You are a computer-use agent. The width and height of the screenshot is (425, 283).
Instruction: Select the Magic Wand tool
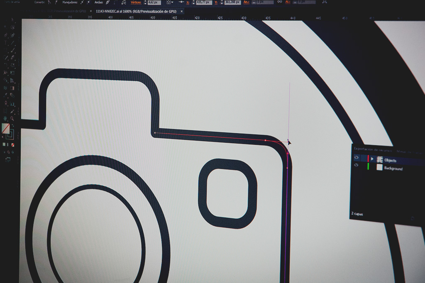tap(5, 27)
